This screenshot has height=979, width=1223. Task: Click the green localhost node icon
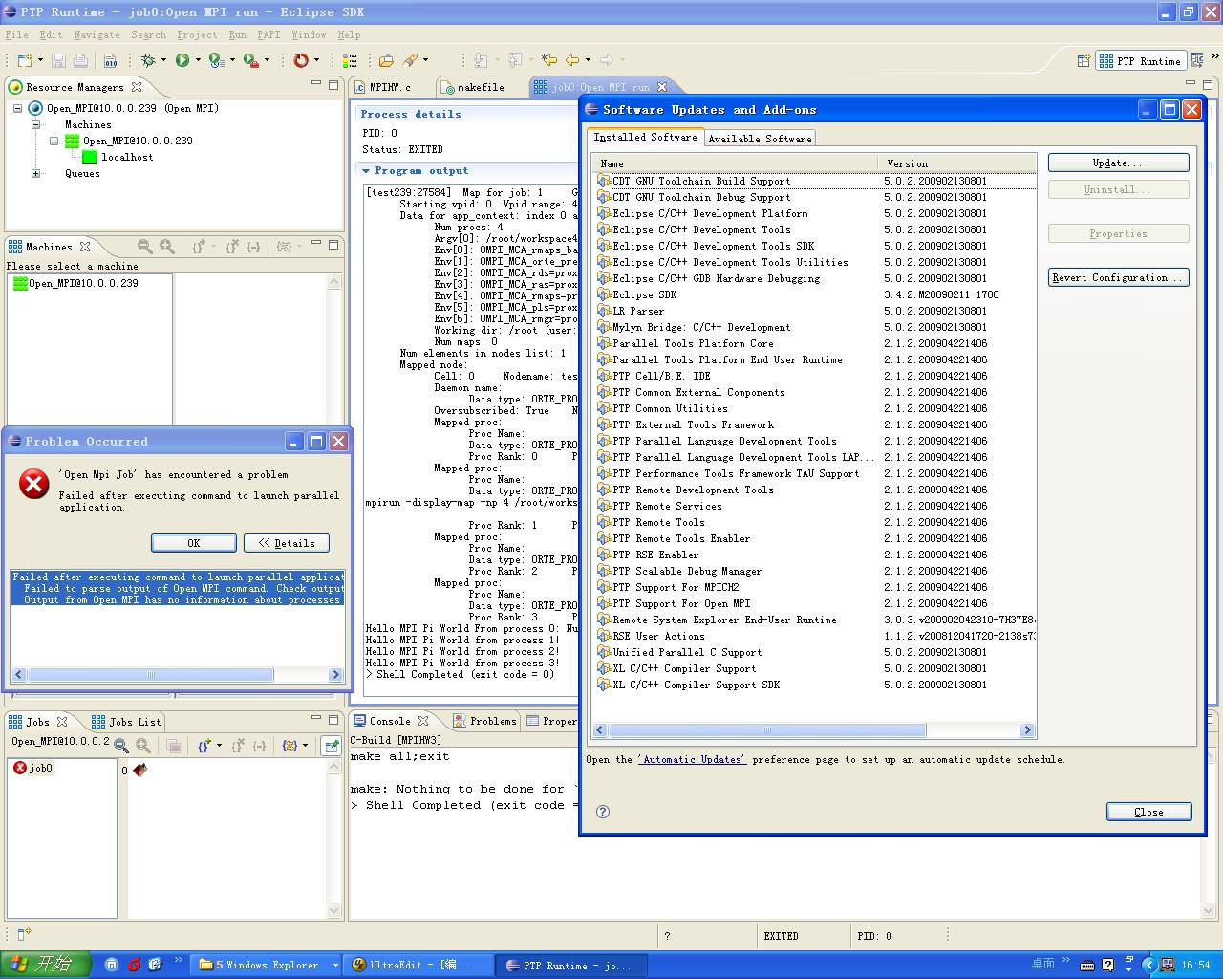pyautogui.click(x=90, y=157)
